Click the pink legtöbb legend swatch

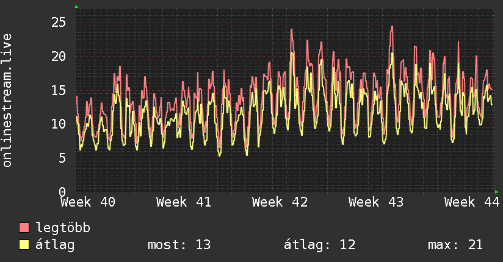(24, 227)
